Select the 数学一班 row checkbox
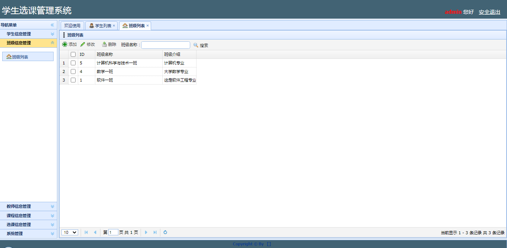Screen dimensions: 507x248 coord(73,71)
